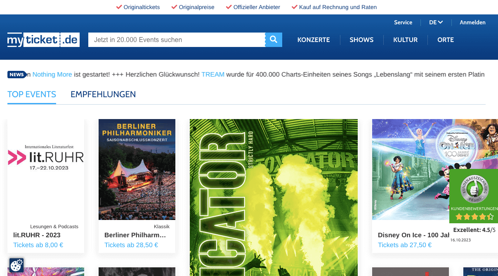The image size is (498, 276).
Task: Click the Exzellent: 4.5/5 rating text
Action: pos(474,230)
